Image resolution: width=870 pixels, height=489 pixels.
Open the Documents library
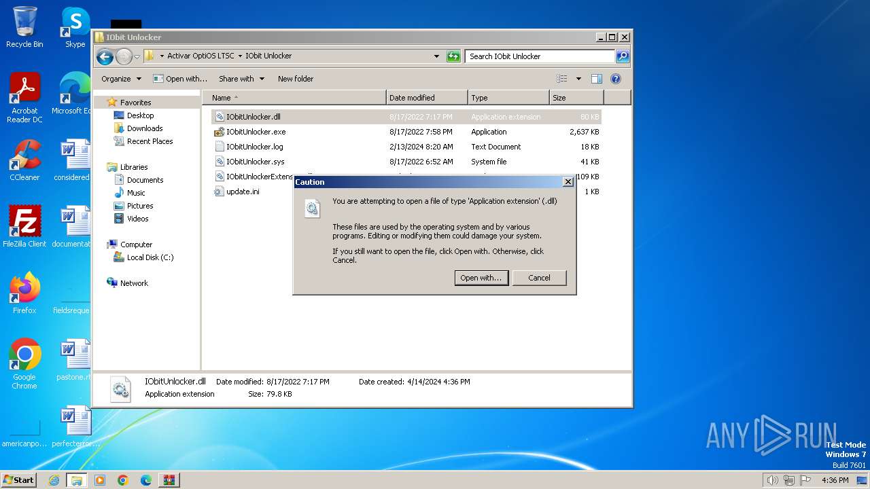[x=145, y=180]
